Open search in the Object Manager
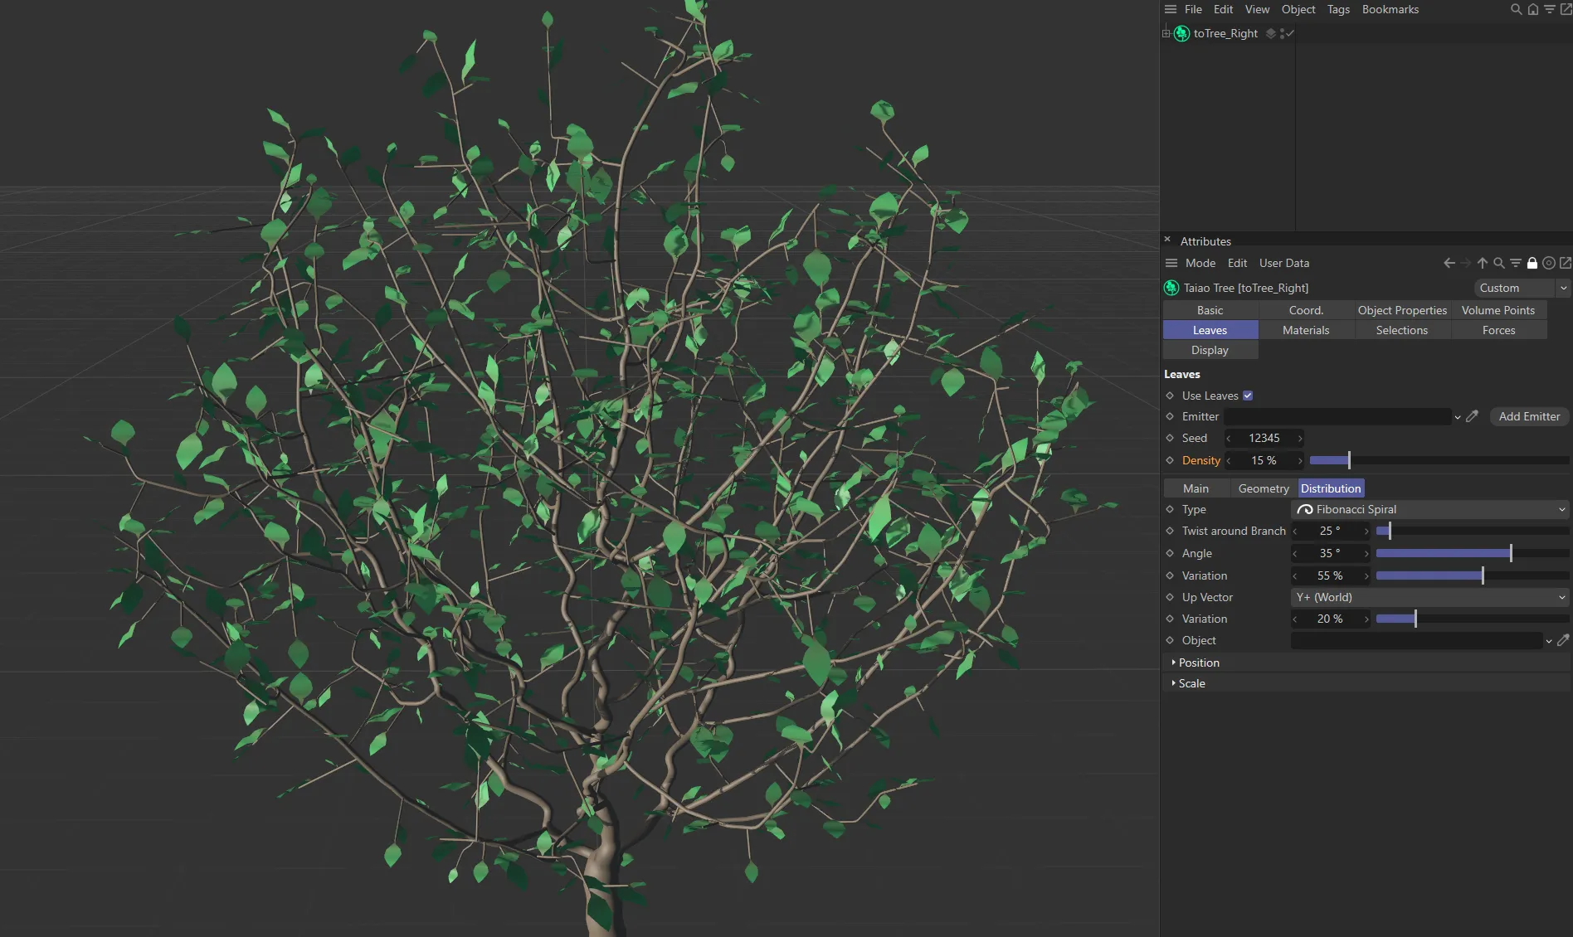 (1516, 9)
